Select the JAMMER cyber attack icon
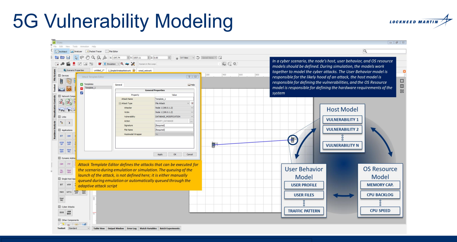457x242 pixels. [69, 212]
